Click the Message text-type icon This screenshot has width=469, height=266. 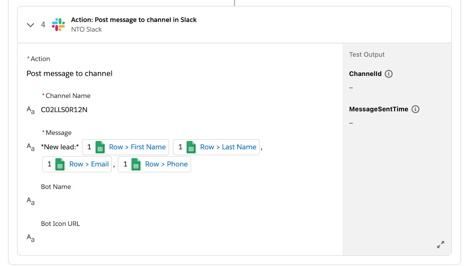30,147
